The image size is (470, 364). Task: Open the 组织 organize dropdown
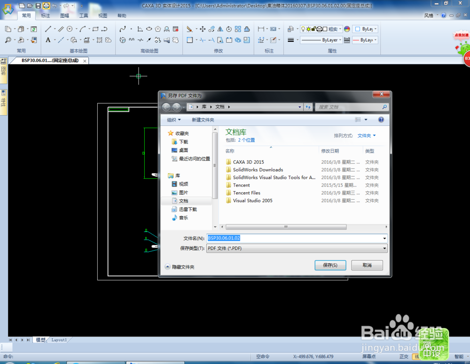coord(174,120)
